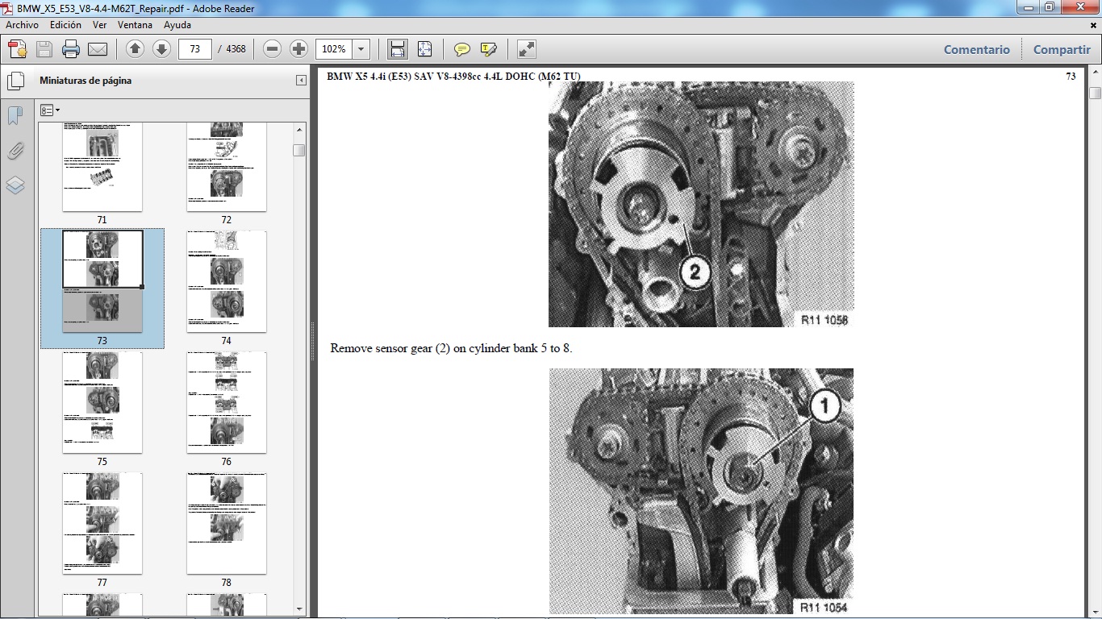Image resolution: width=1102 pixels, height=619 pixels.
Task: Click the thumbnail panel scroll down arrow
Action: 299,609
